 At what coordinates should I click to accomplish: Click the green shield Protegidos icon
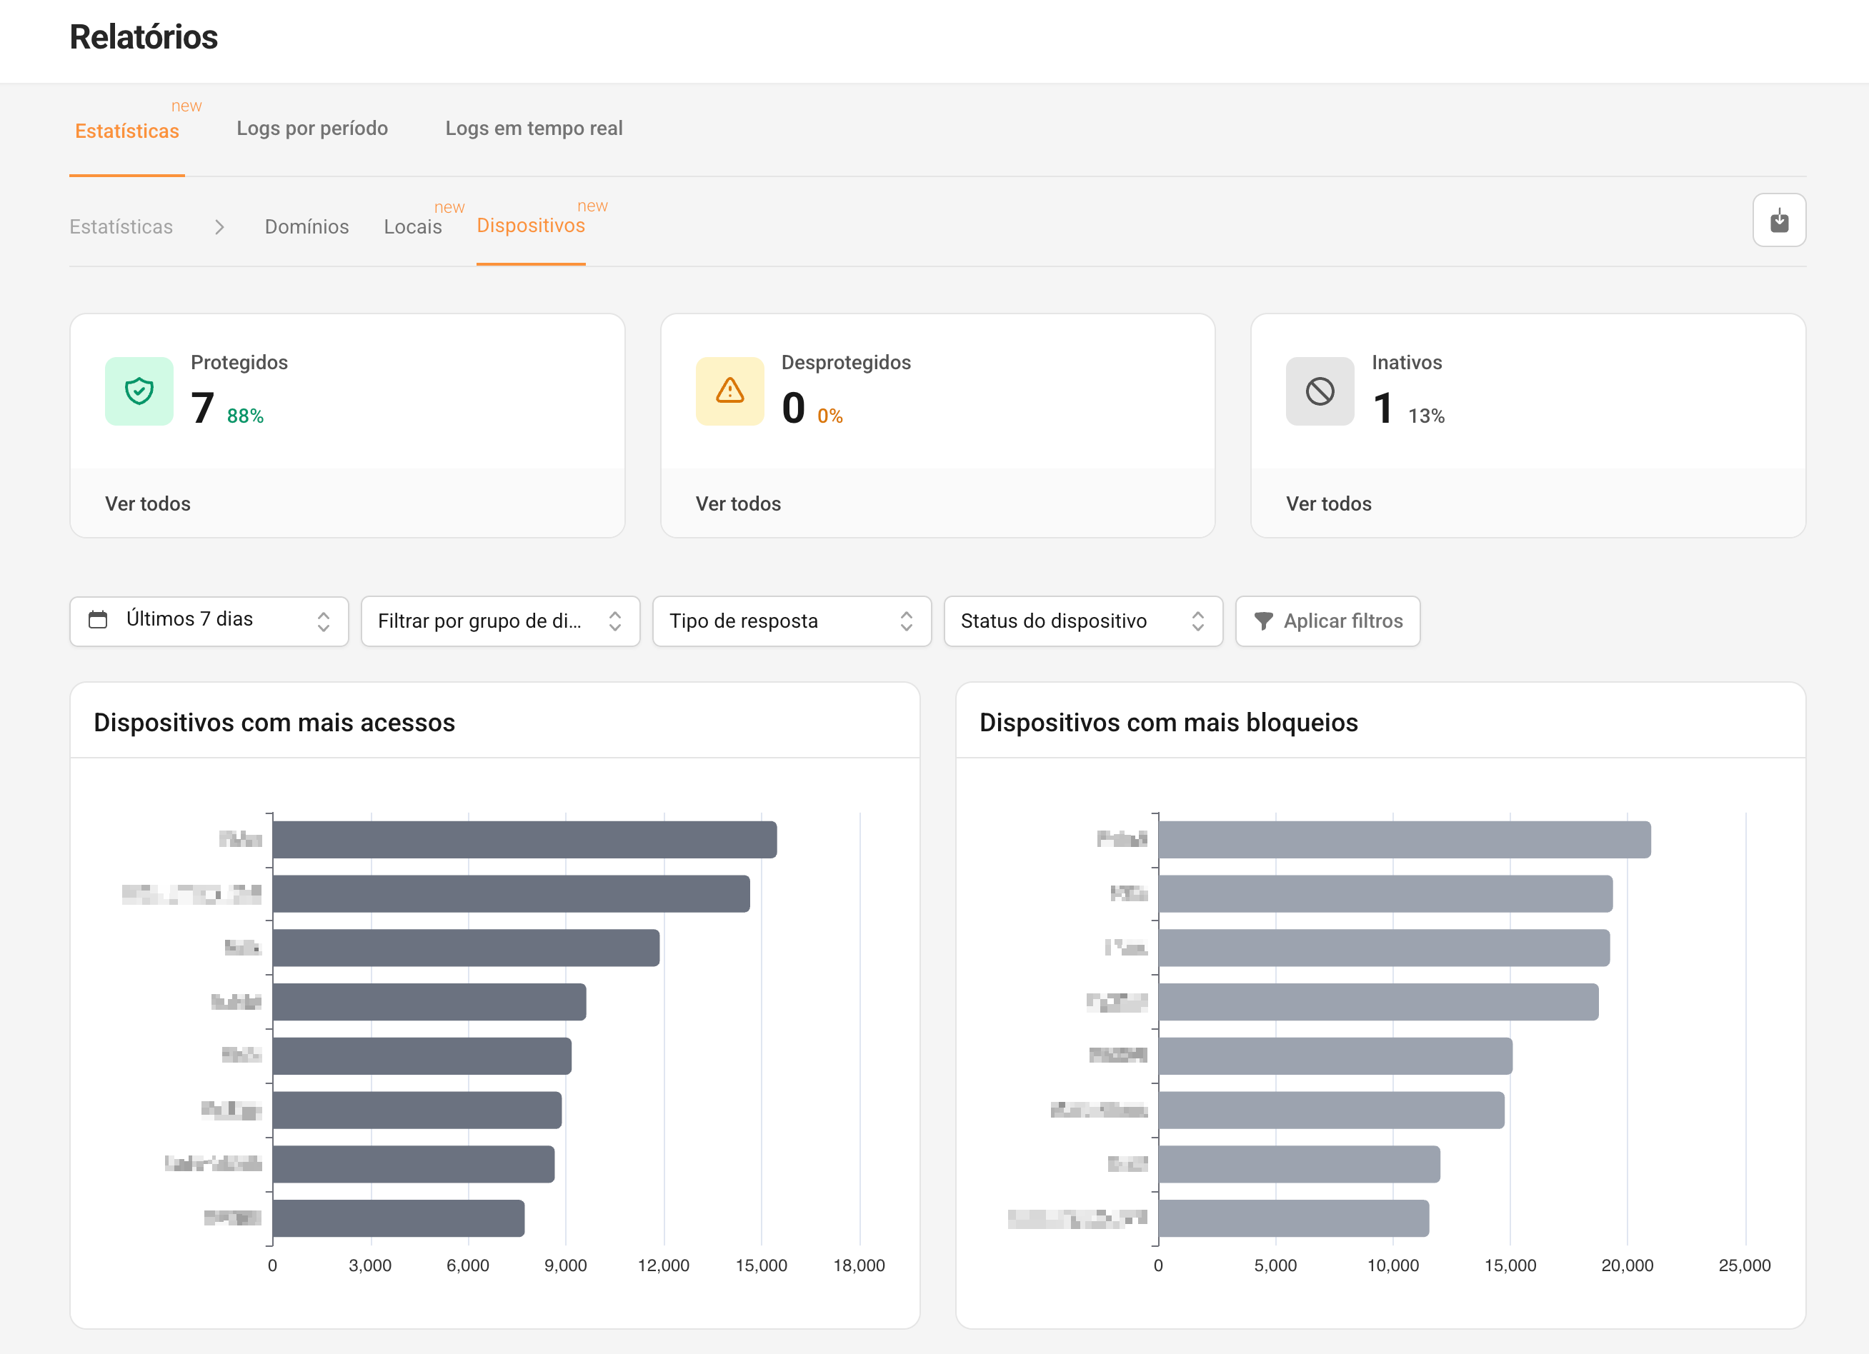[x=139, y=391]
